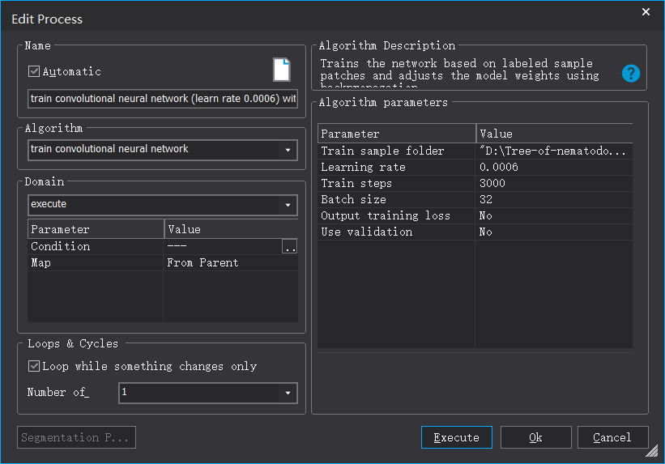
Task: Change the Output training loss value
Action: tap(554, 215)
